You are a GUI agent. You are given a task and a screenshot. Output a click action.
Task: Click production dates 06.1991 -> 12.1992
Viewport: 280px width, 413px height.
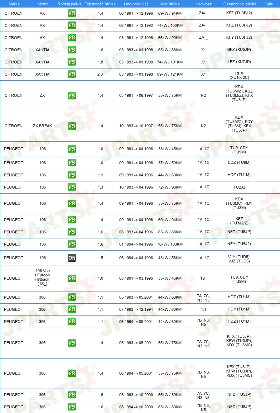(136, 25)
